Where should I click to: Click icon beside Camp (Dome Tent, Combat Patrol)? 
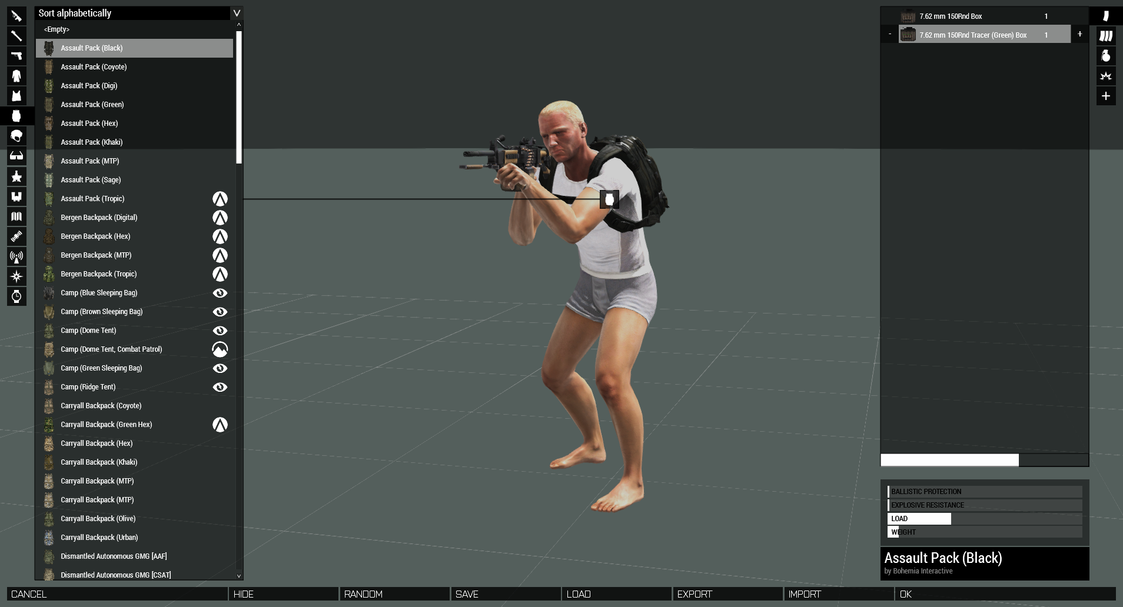tap(220, 349)
